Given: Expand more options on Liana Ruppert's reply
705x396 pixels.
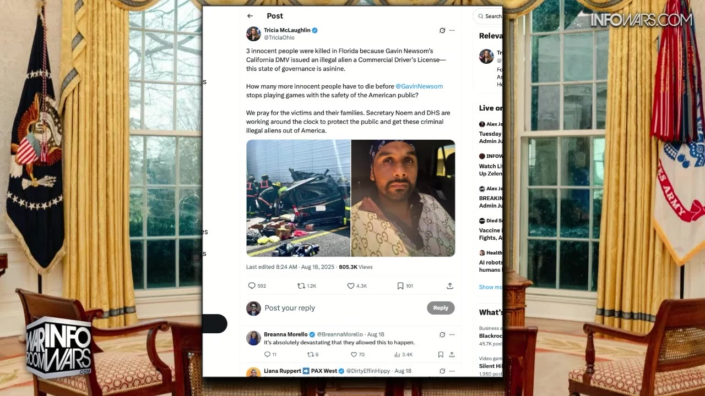Looking at the screenshot, I should [452, 371].
